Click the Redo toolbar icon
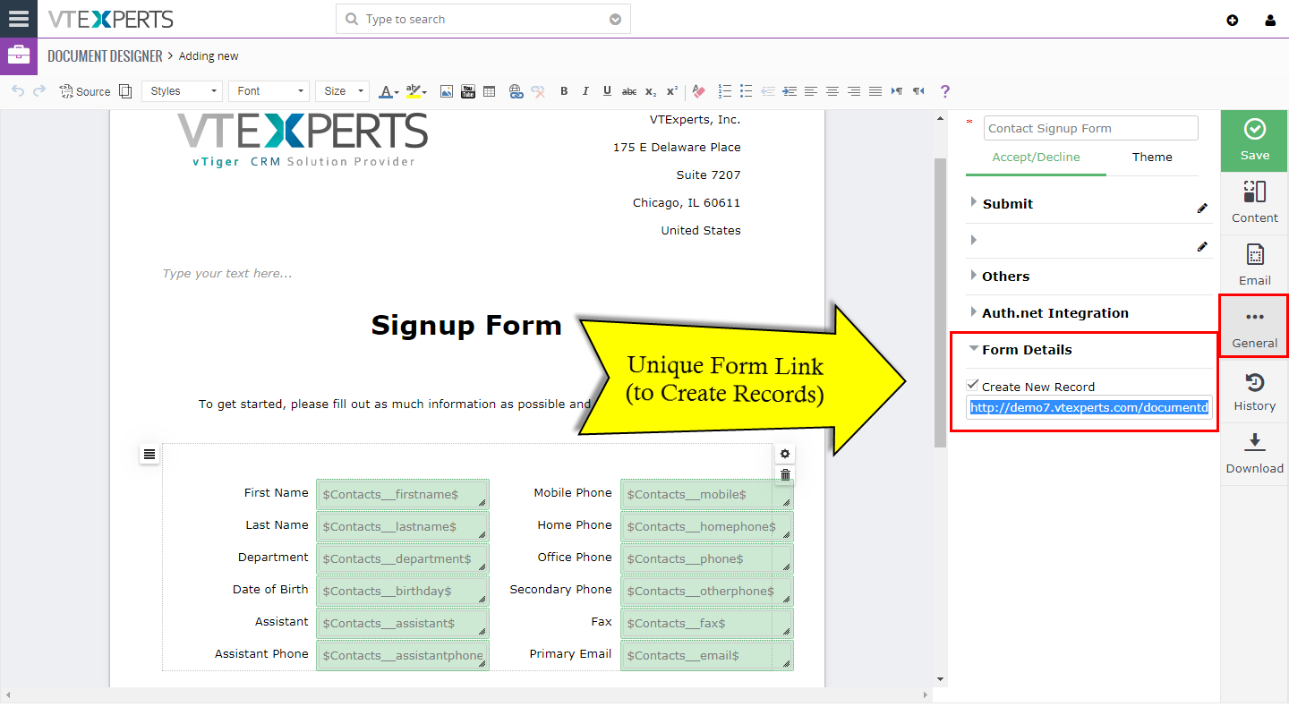 click(x=39, y=91)
